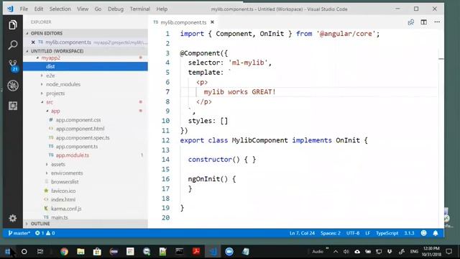Collapse the src folder
The image size is (460, 259).
point(42,102)
